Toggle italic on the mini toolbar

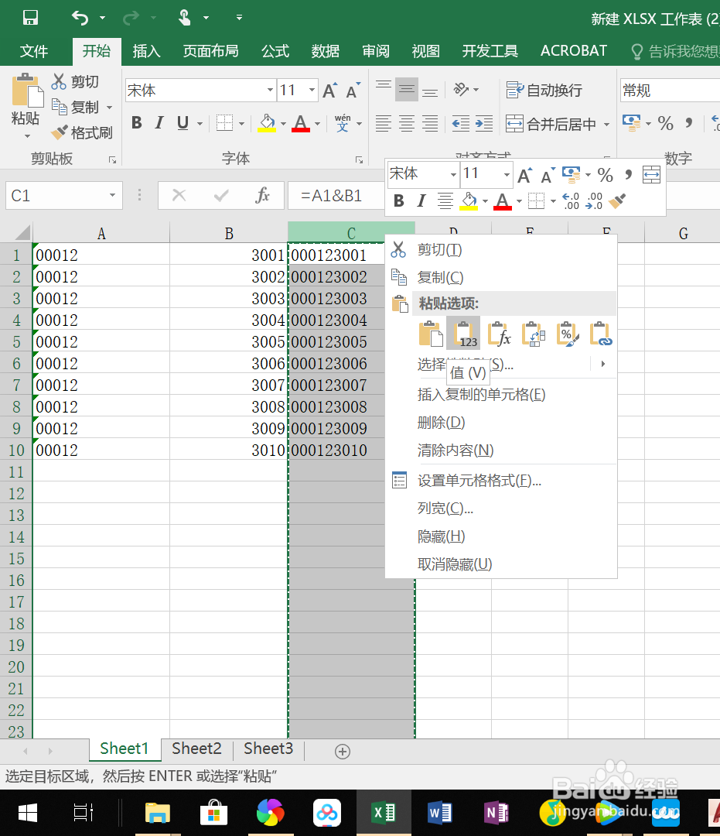coord(420,200)
